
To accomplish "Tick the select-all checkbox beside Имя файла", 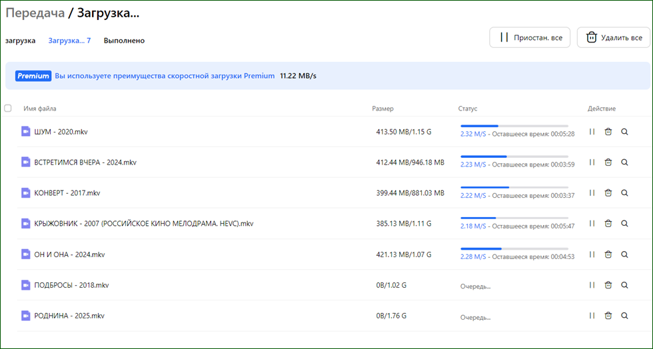I will [8, 109].
